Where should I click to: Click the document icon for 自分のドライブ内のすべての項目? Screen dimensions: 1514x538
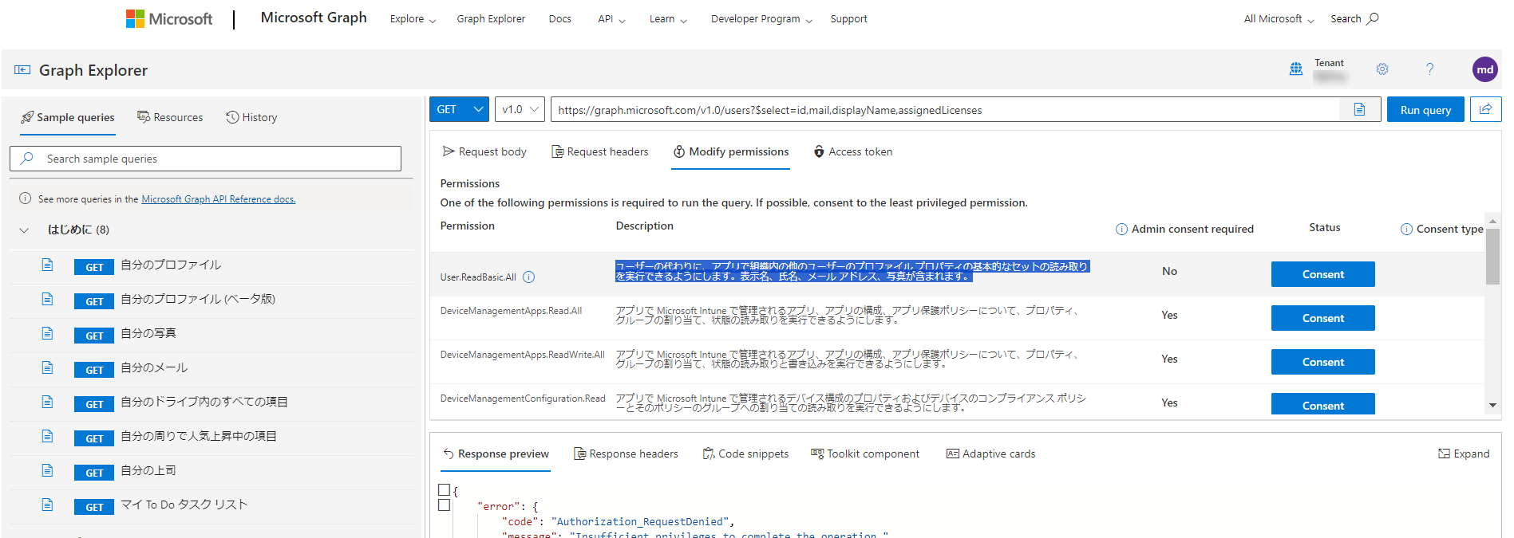tap(47, 402)
